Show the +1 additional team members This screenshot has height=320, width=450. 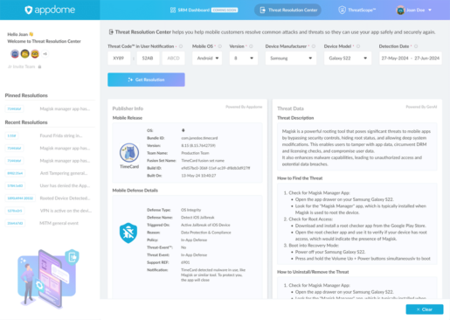(45, 54)
